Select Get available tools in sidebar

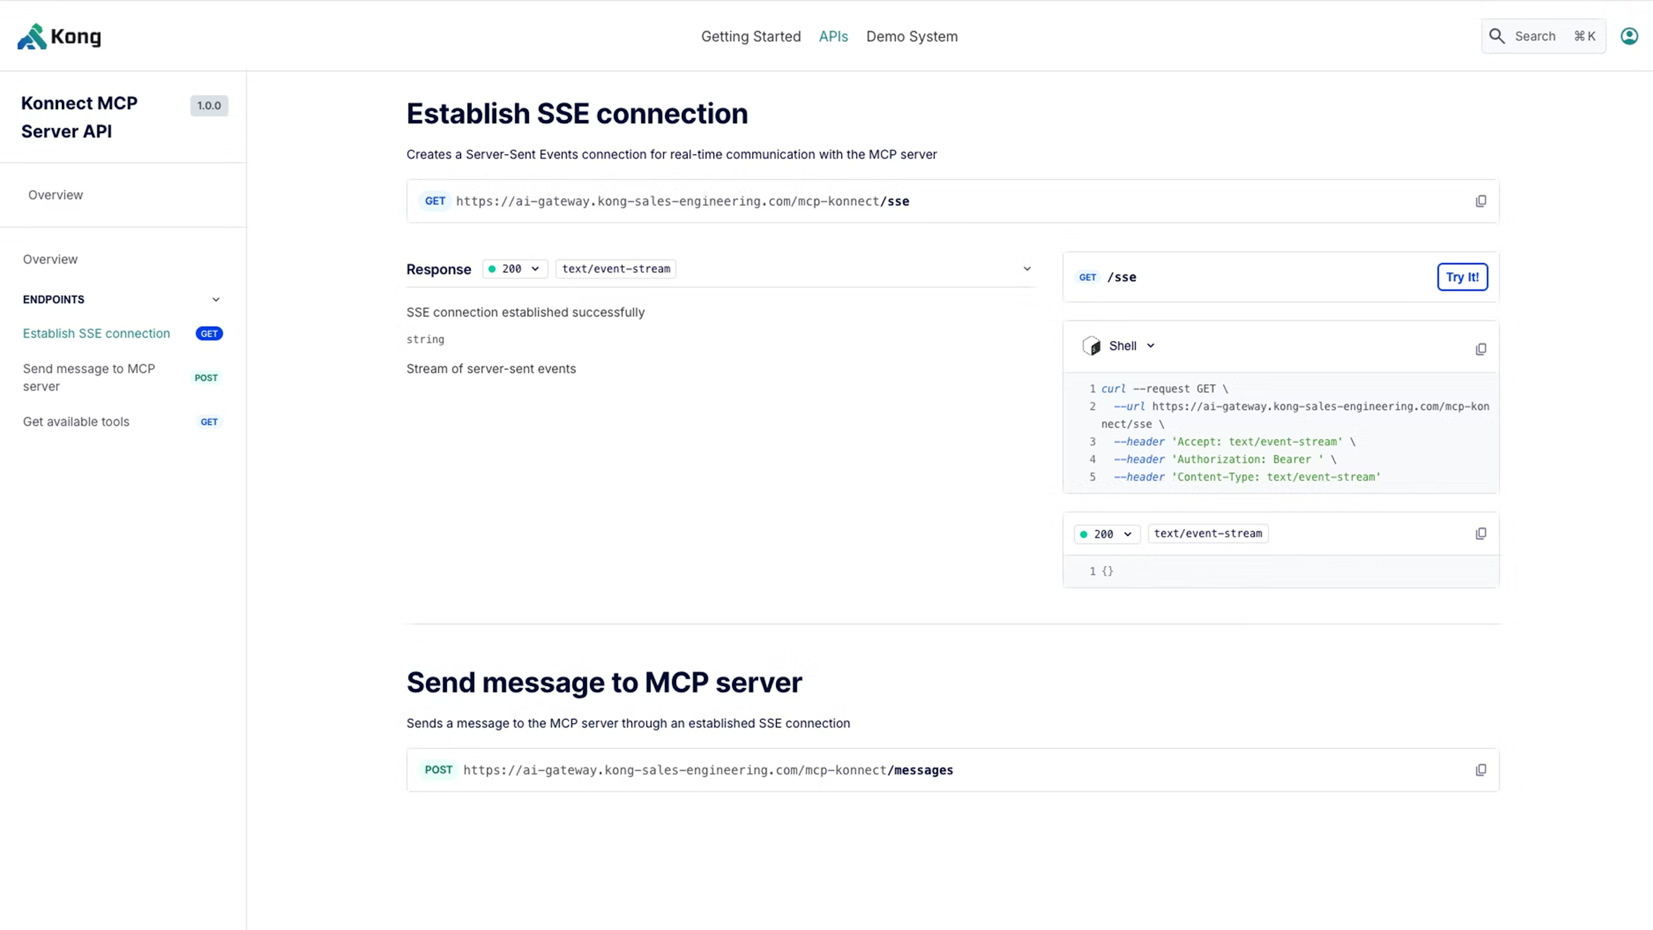click(76, 422)
